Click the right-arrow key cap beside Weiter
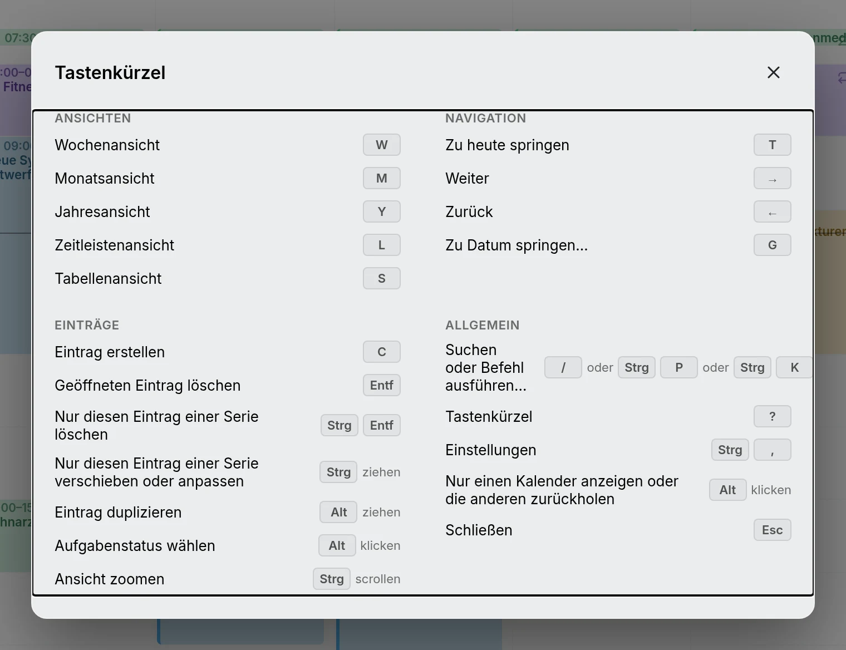 tap(773, 178)
